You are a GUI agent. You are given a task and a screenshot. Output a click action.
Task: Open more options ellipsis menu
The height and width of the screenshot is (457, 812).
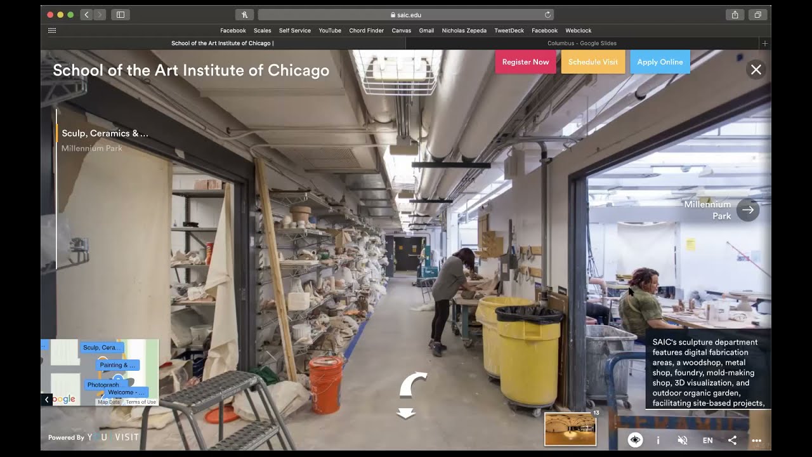click(756, 440)
